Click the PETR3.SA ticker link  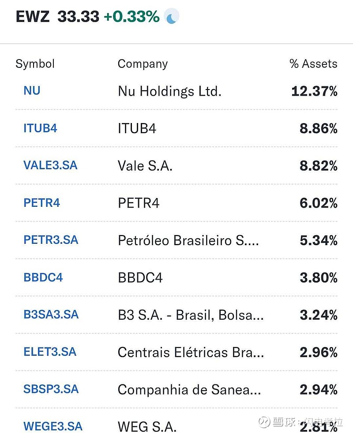pyautogui.click(x=51, y=240)
